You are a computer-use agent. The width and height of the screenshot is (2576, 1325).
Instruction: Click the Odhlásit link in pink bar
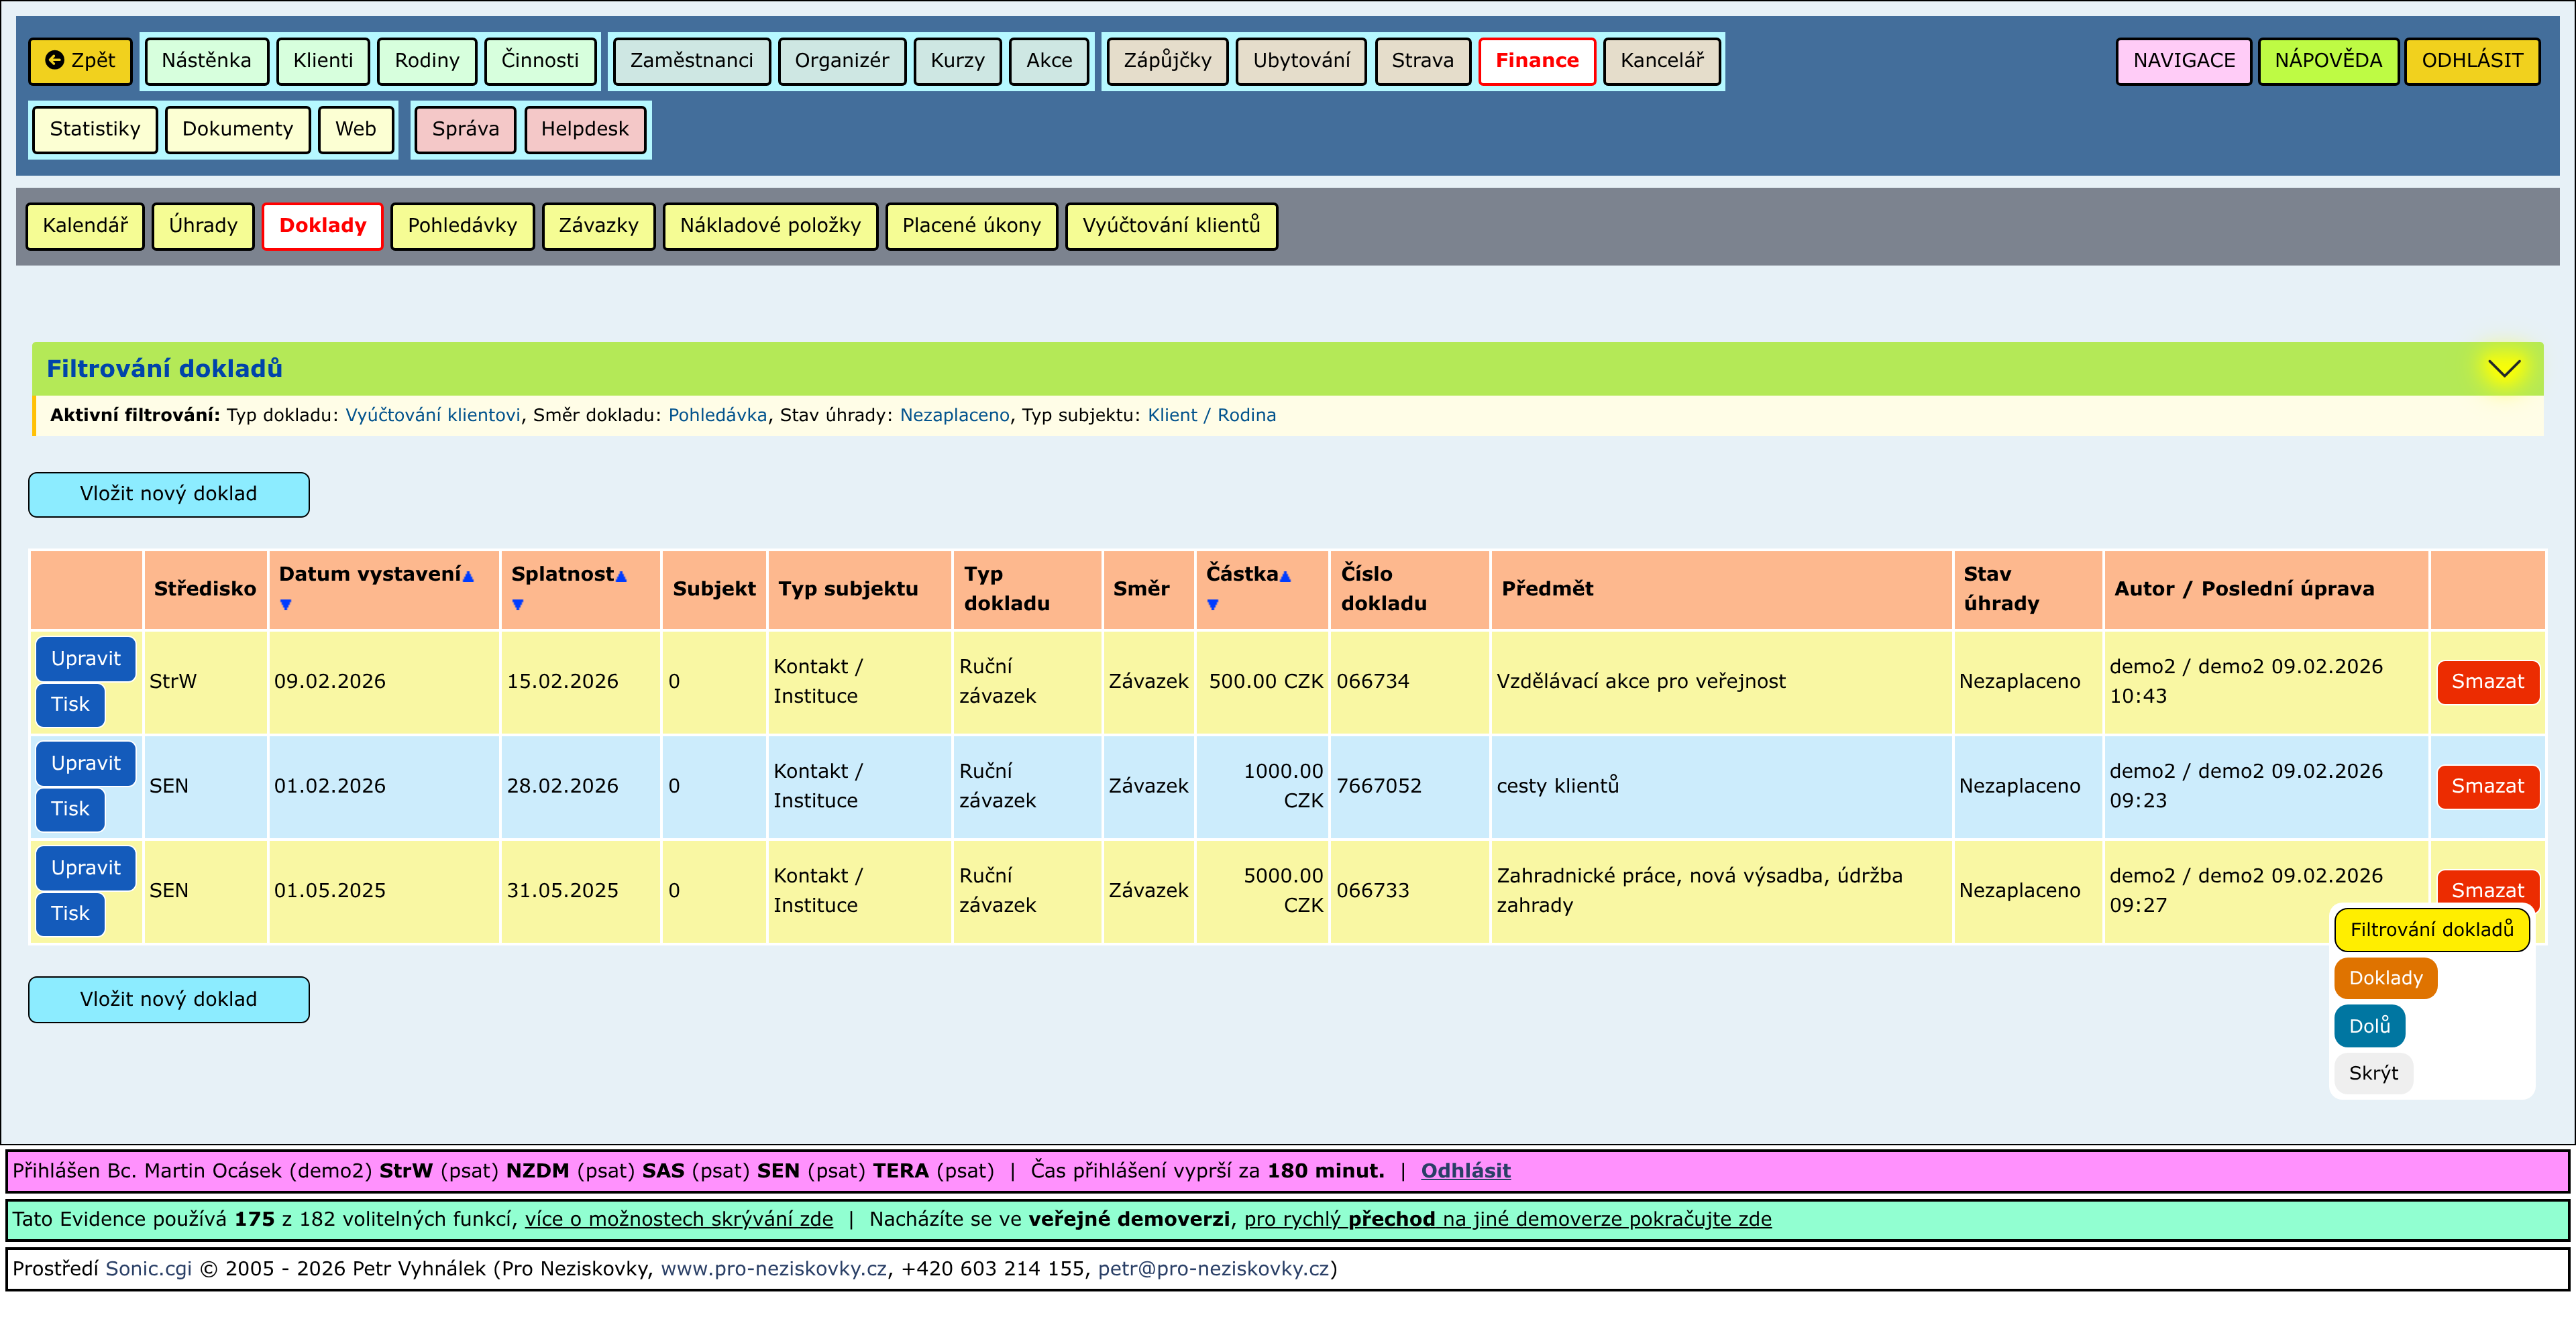tap(1465, 1171)
